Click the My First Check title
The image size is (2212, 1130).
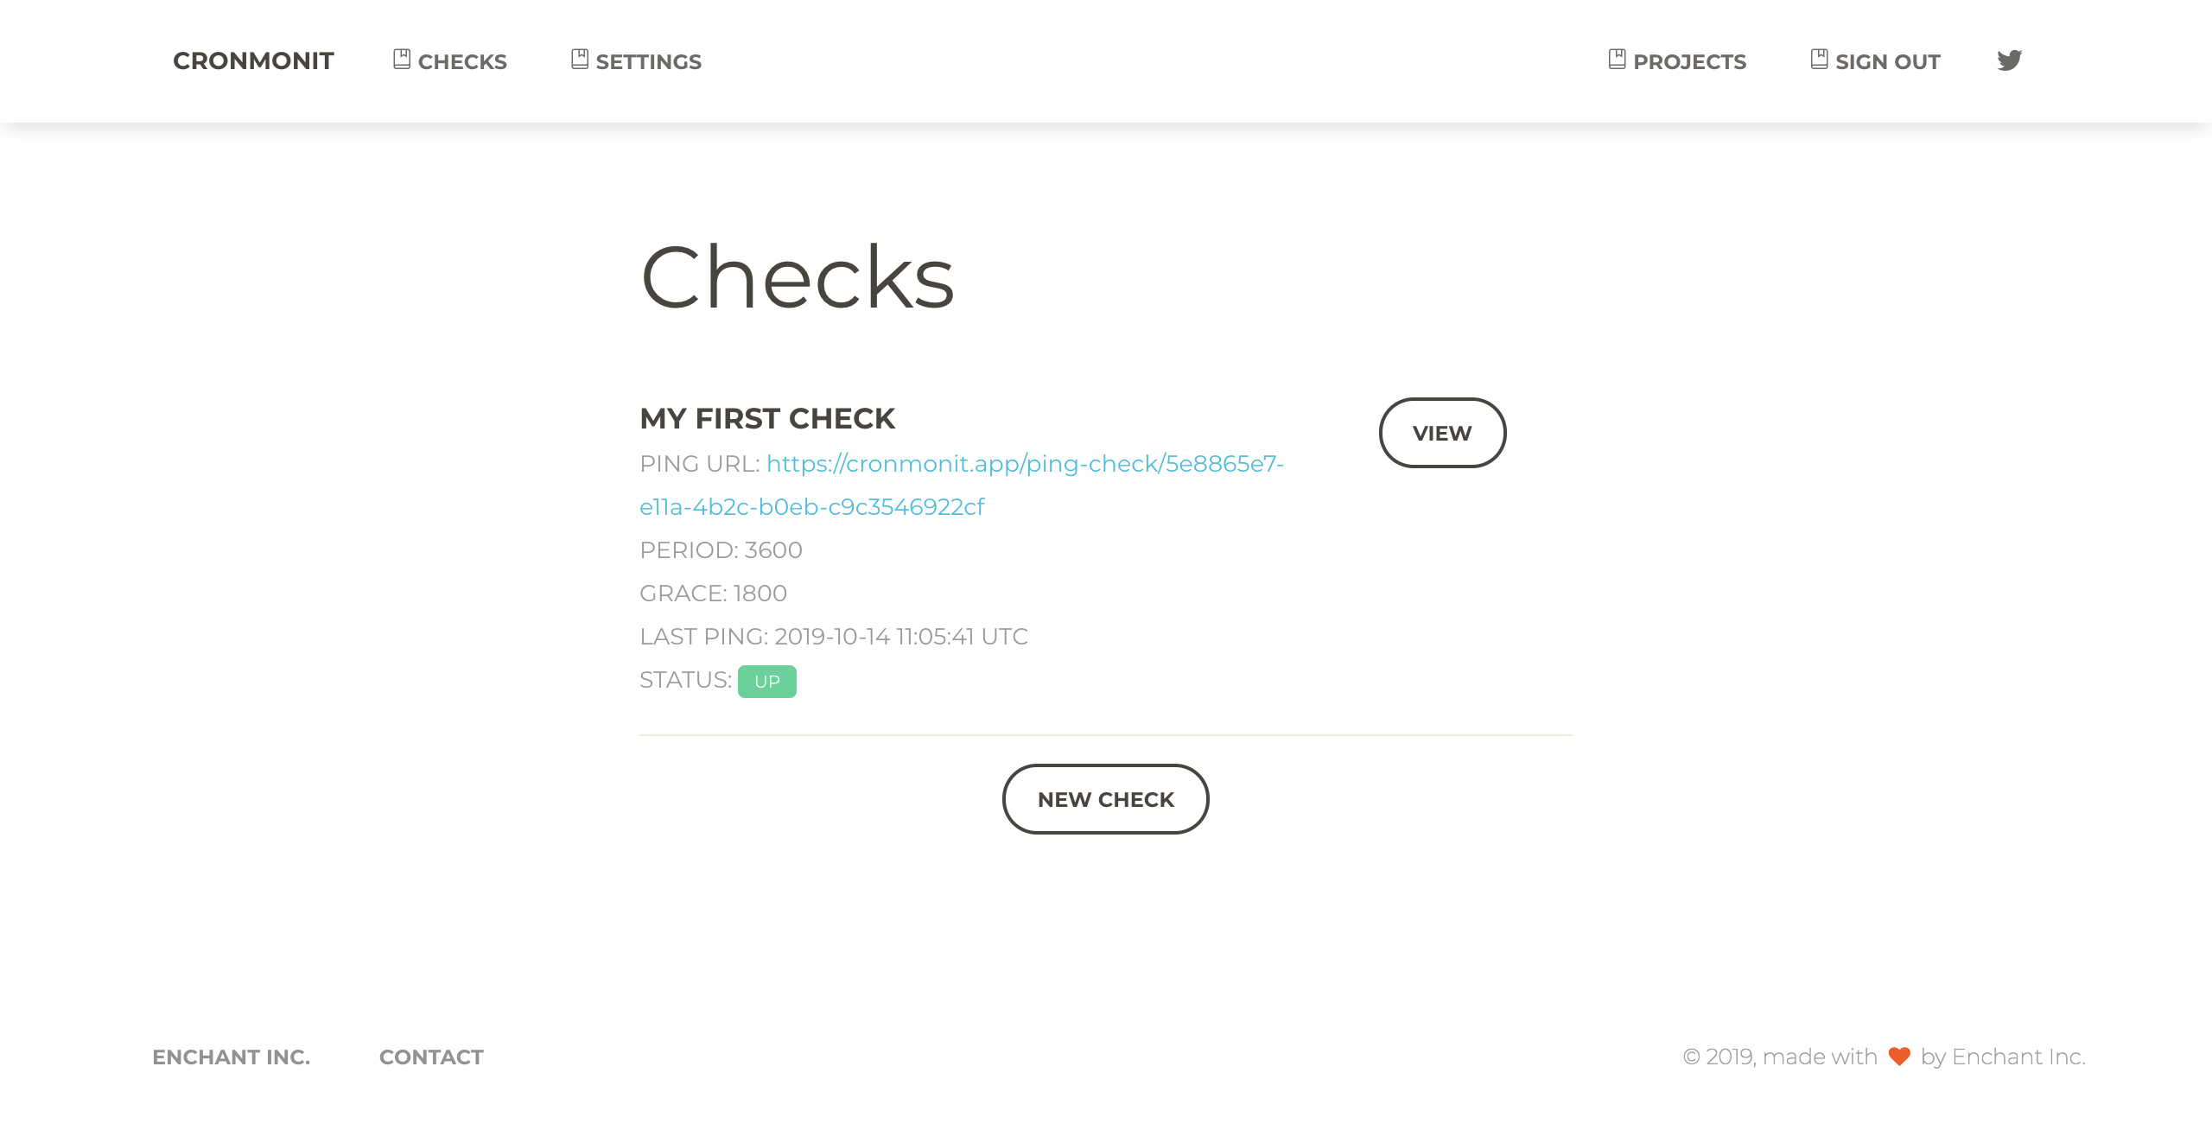[x=767, y=419]
